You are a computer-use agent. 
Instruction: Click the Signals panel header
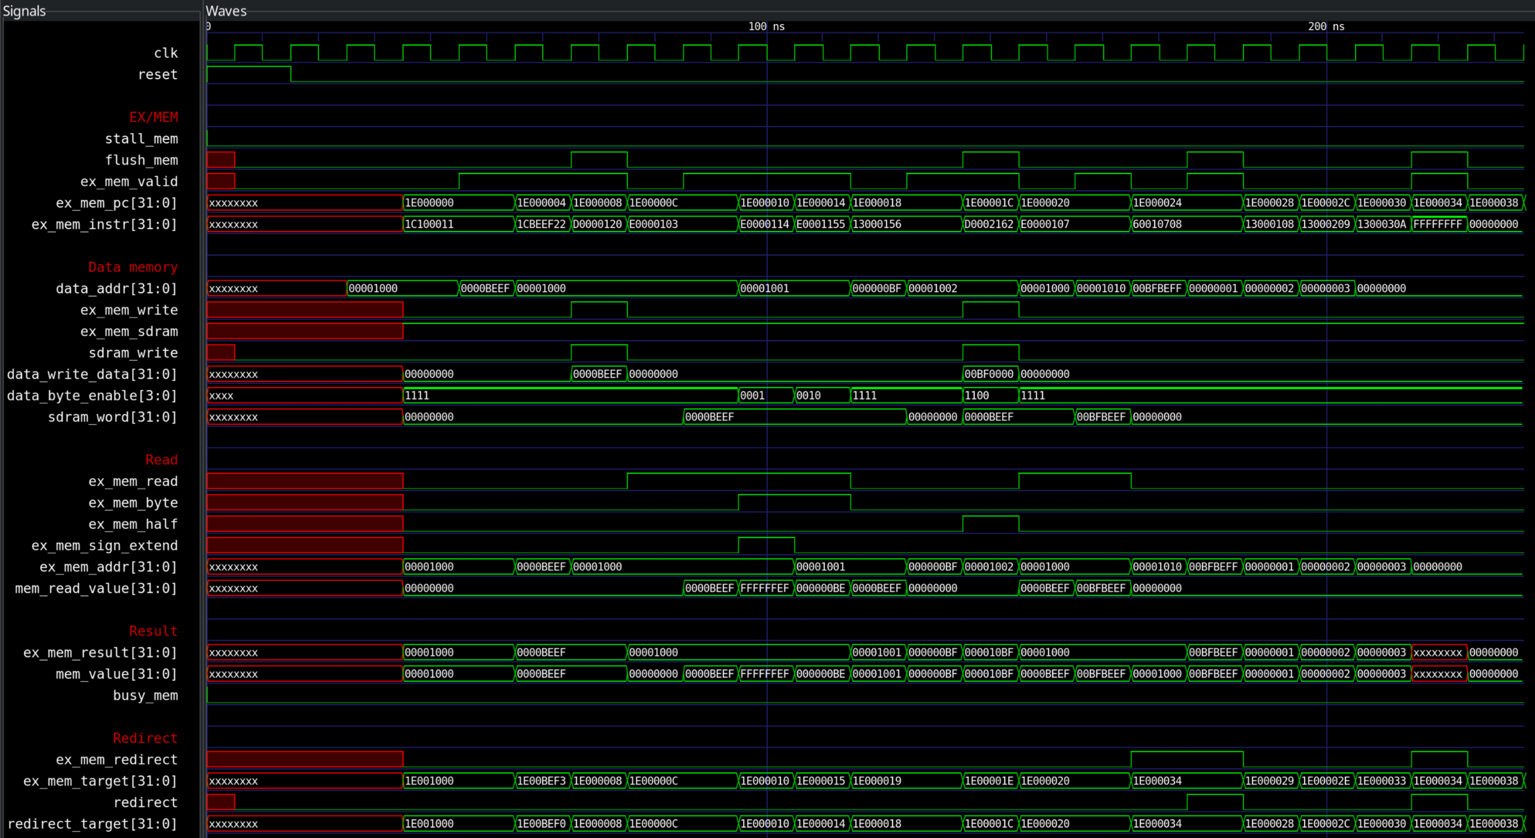24,11
